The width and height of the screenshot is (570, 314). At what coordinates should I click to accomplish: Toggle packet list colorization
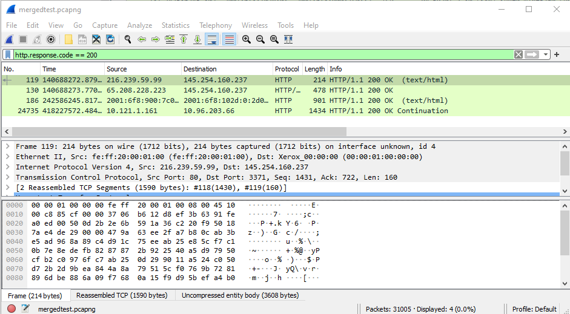[x=229, y=39]
